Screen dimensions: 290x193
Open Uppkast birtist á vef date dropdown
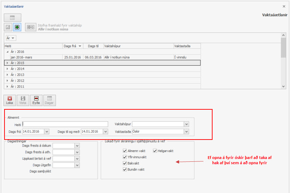77,159
